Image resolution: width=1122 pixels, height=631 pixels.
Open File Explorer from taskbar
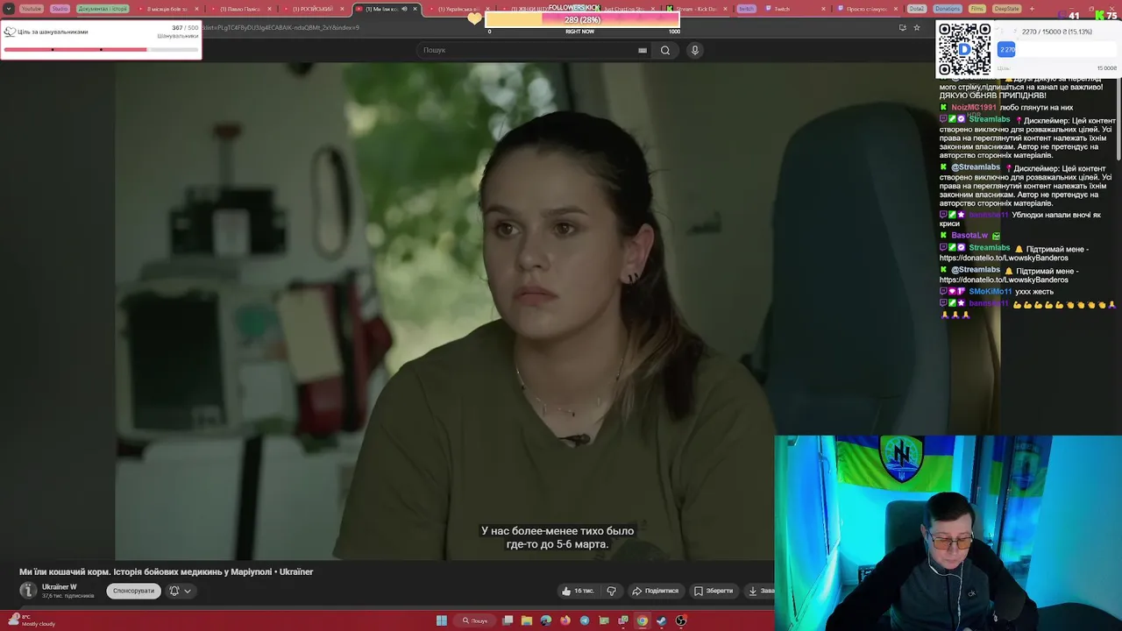point(527,620)
